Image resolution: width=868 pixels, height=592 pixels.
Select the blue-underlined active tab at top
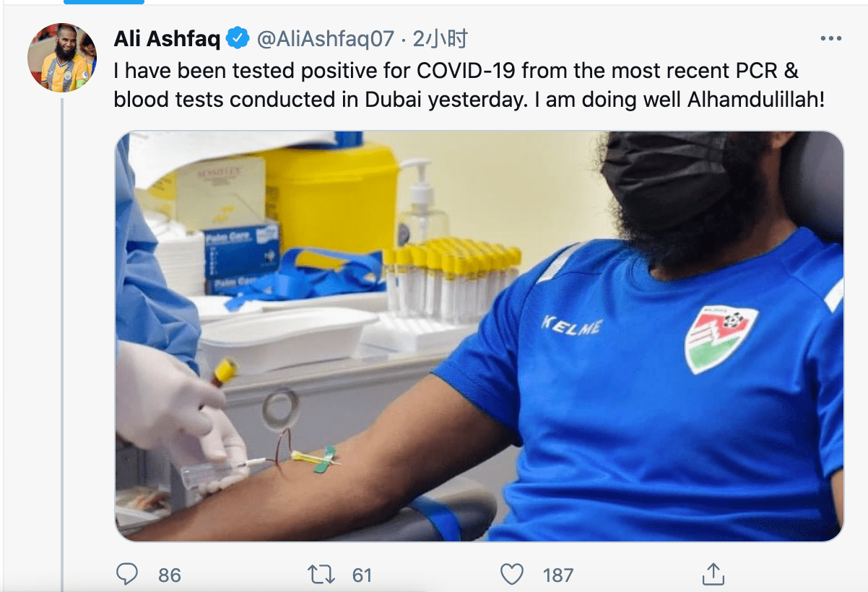tap(104, 2)
